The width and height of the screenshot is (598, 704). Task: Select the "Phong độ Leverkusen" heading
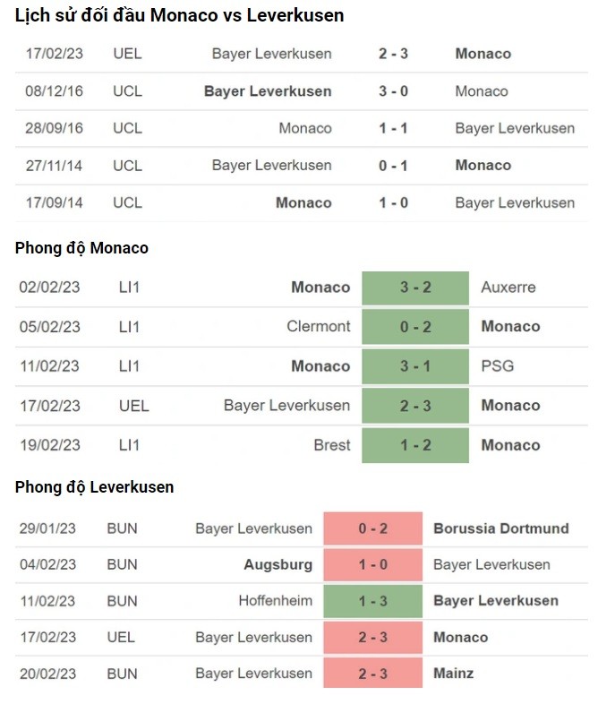(x=94, y=487)
